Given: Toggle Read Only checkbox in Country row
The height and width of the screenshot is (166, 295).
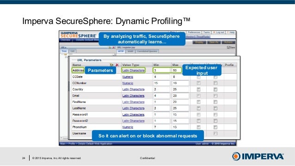Looking at the screenshot, I should coord(215,89).
